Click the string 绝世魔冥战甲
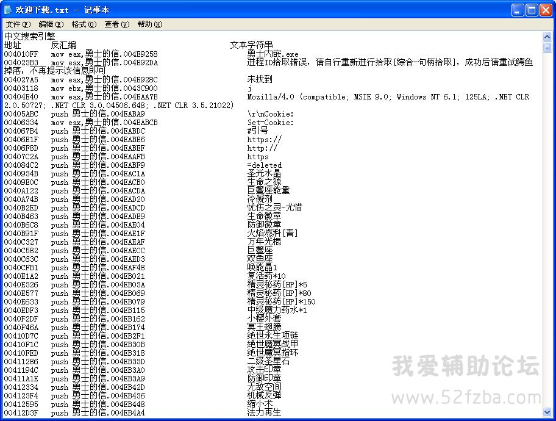Image resolution: width=556 pixels, height=421 pixels. point(273,344)
